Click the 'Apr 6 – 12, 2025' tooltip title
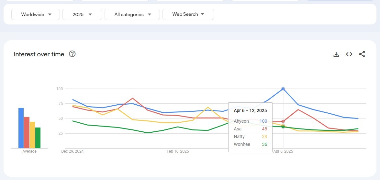The image size is (380, 180). pos(250,110)
